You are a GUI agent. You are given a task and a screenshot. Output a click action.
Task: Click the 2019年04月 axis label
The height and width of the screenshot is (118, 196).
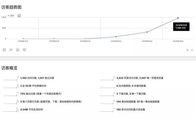(147, 41)
